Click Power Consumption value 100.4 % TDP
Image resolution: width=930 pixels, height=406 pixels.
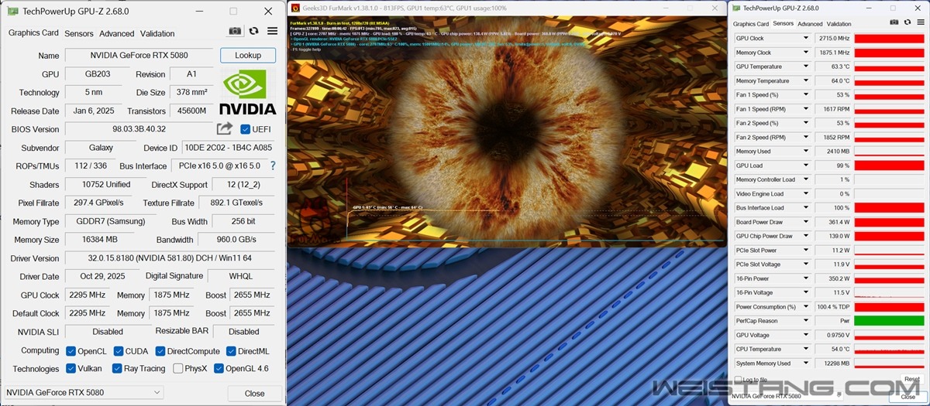pos(833,307)
